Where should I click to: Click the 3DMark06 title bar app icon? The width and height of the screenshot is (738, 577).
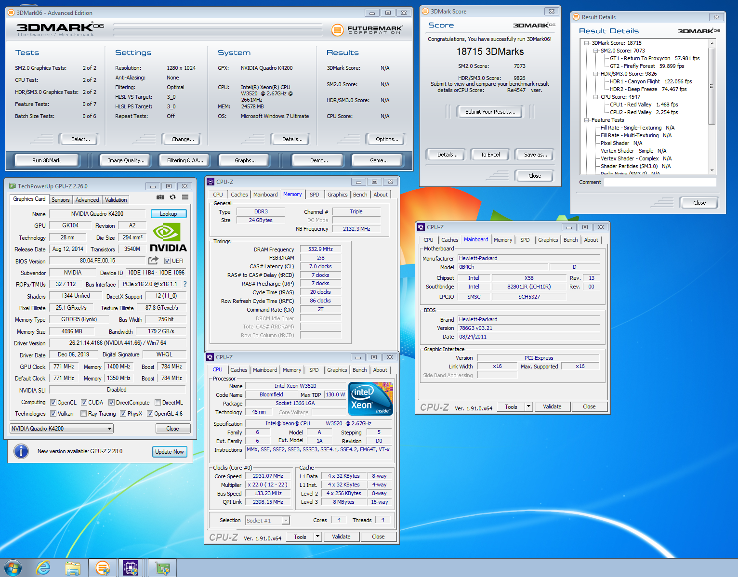[11, 13]
